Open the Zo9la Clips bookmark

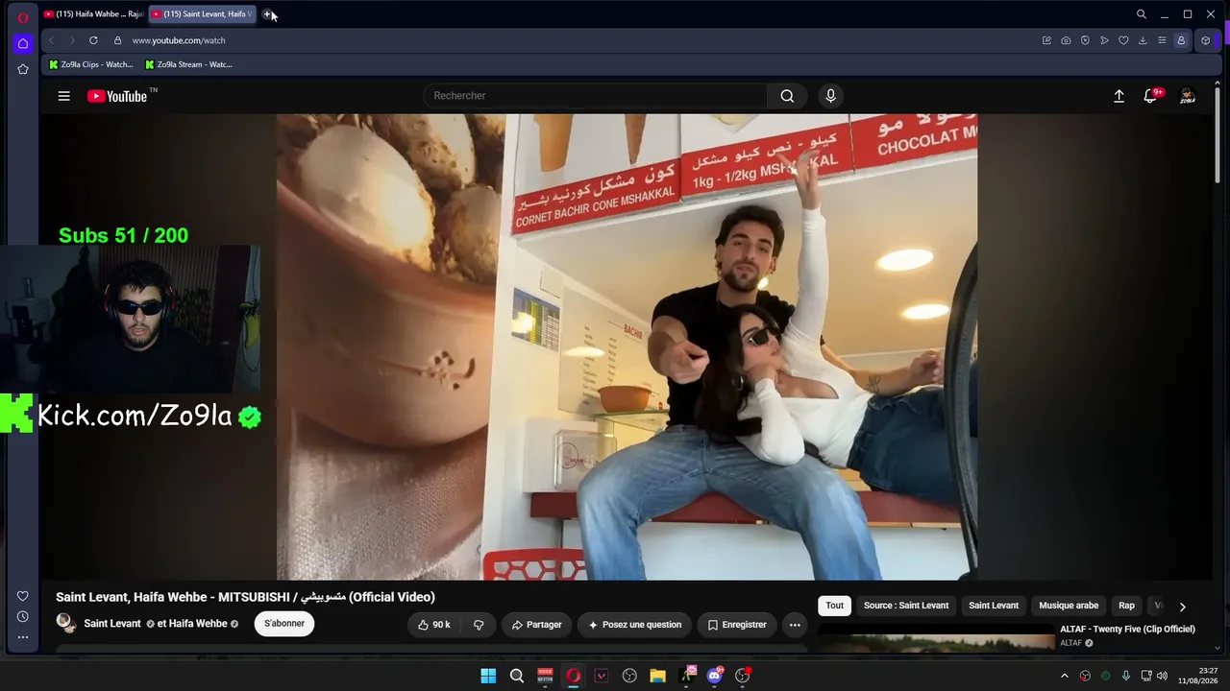point(91,64)
